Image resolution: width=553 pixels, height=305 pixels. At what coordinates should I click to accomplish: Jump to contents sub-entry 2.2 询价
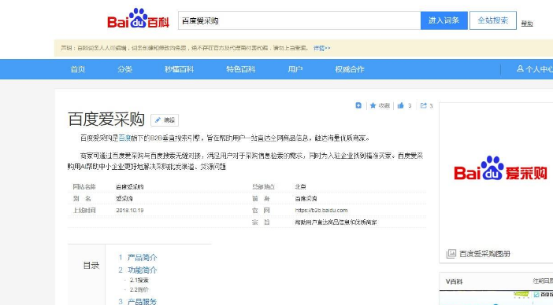tap(139, 290)
